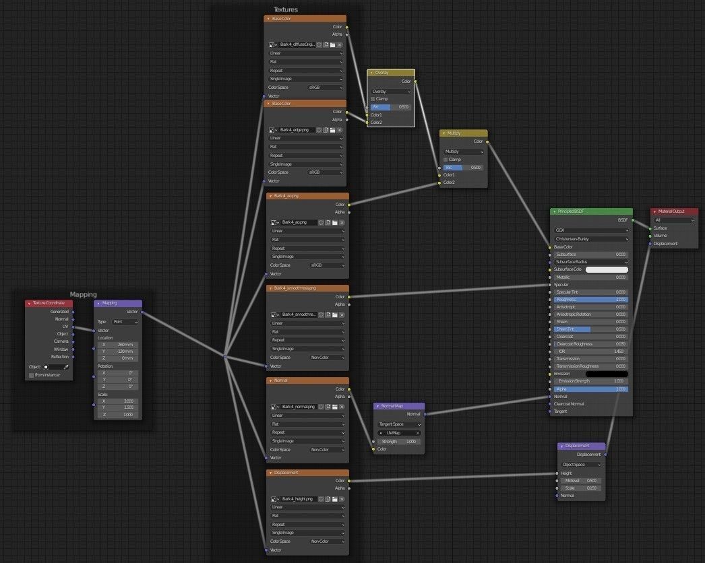
Task: Open blend type dropdown in Overlay node
Action: (x=391, y=92)
